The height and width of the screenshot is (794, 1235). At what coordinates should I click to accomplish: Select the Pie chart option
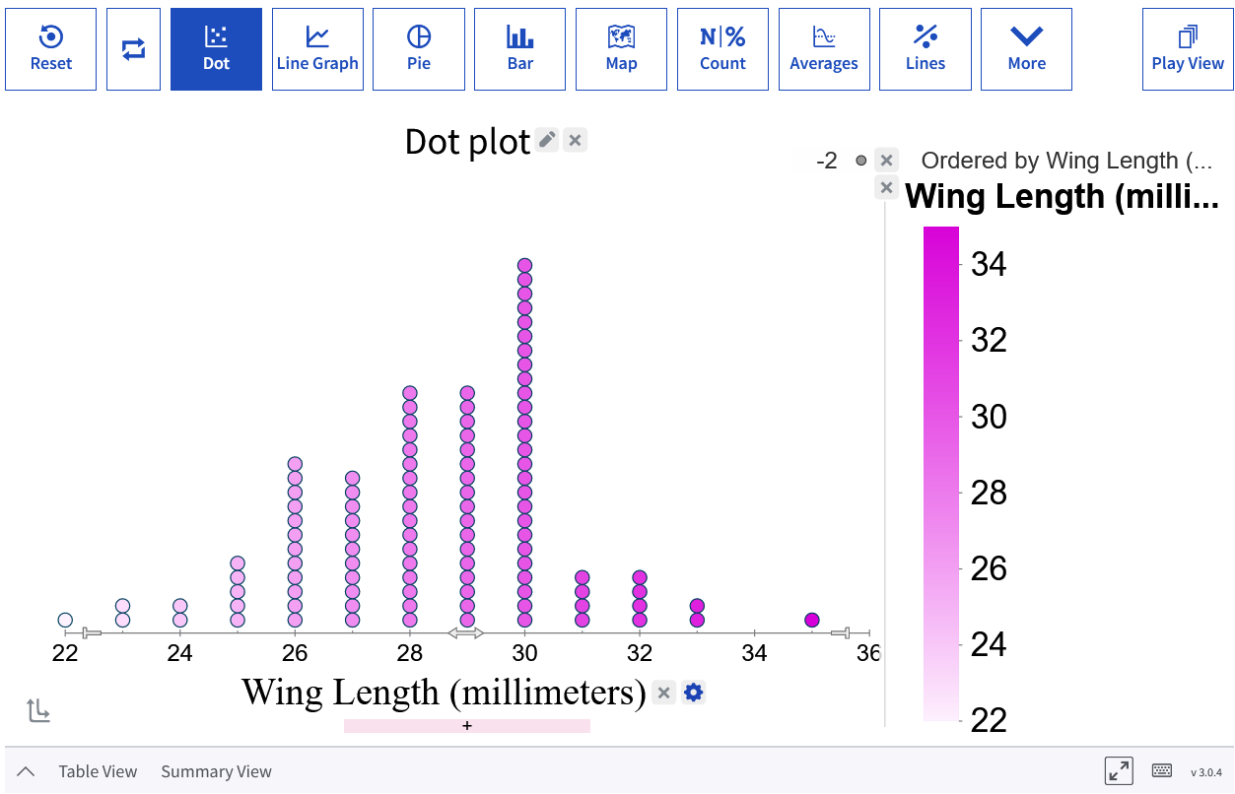tap(419, 49)
